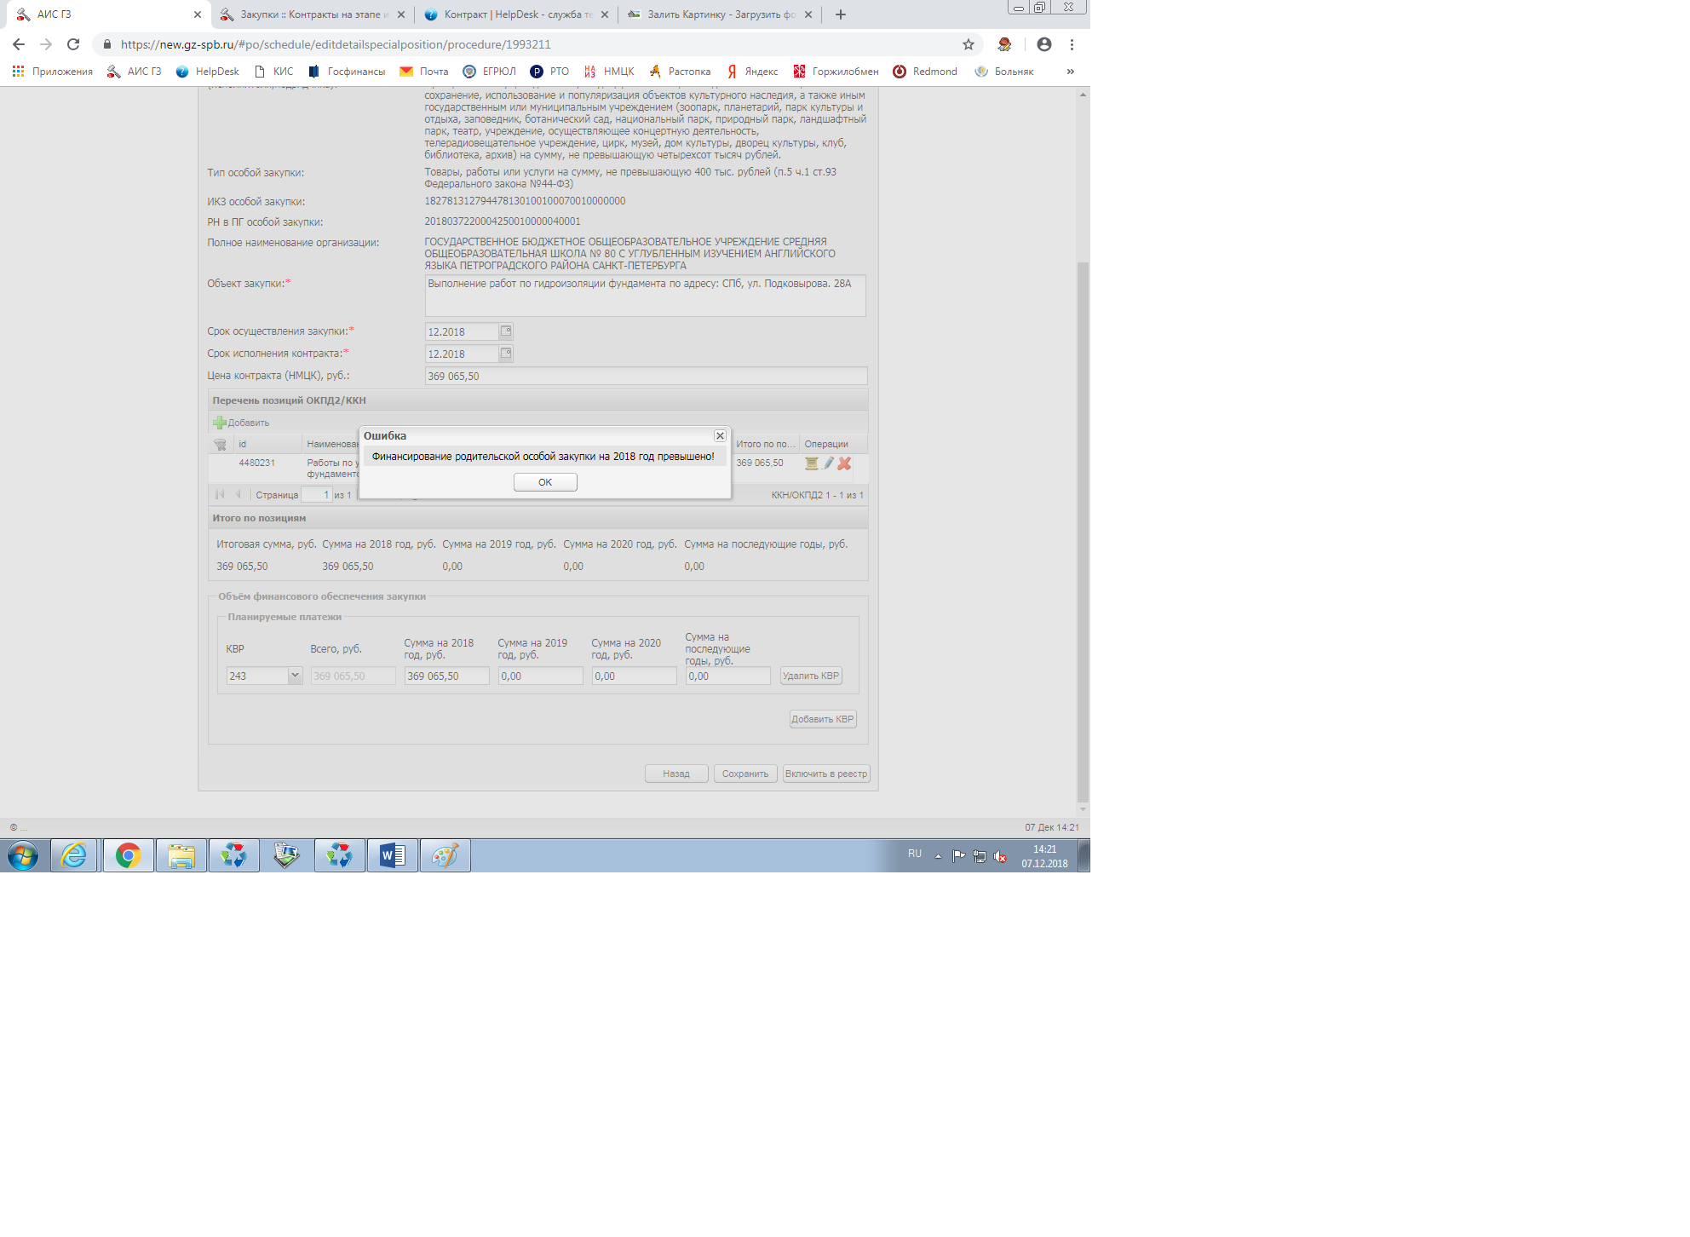Close the Ошибка dialog with X
1690x1237 pixels.
(x=720, y=435)
